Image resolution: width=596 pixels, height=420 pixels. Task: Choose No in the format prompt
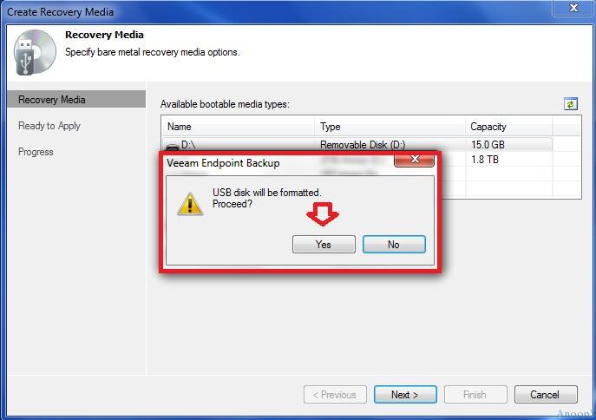(x=394, y=244)
